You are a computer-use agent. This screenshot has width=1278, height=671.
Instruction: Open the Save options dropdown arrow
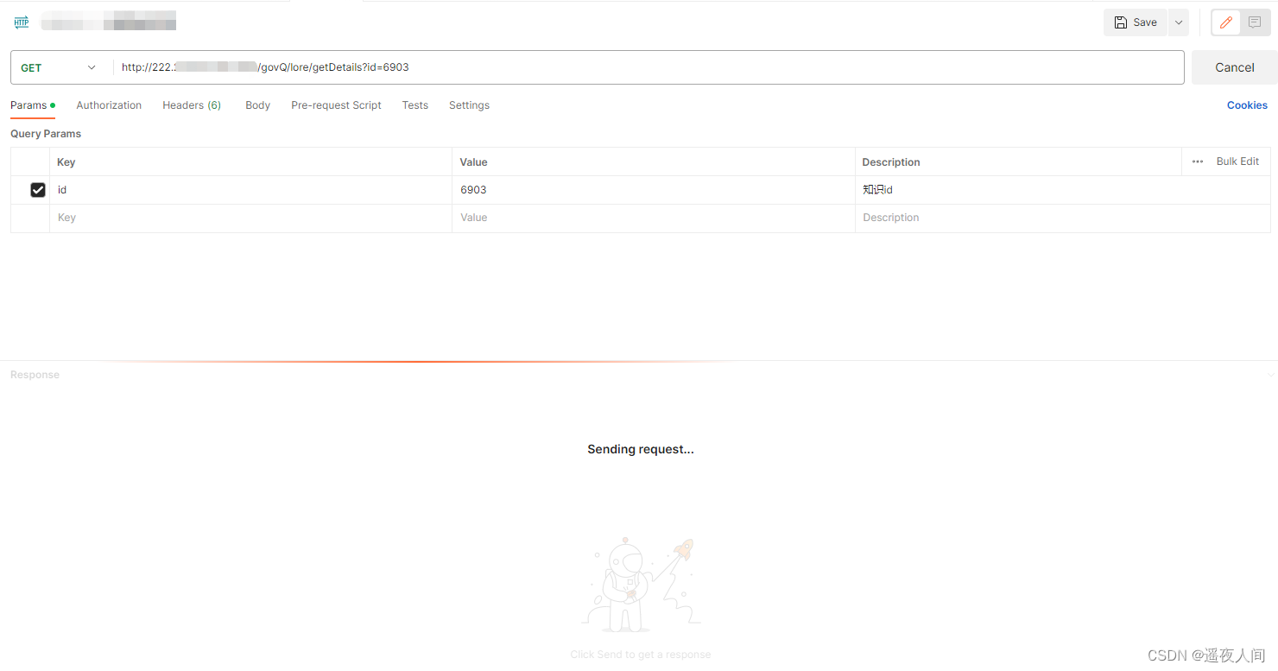pos(1178,22)
